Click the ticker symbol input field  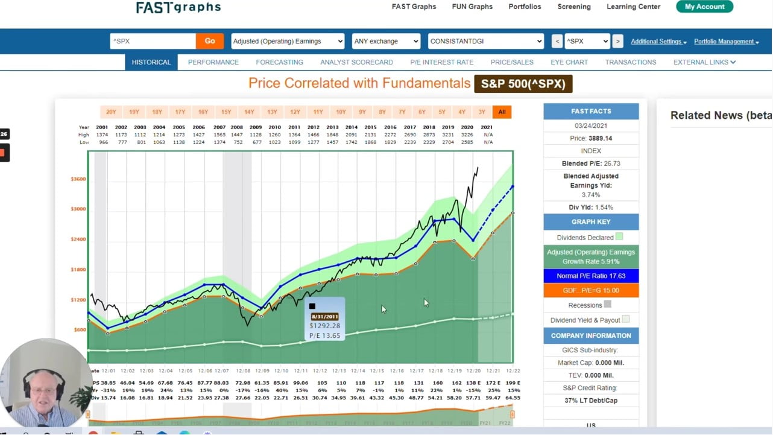(153, 41)
